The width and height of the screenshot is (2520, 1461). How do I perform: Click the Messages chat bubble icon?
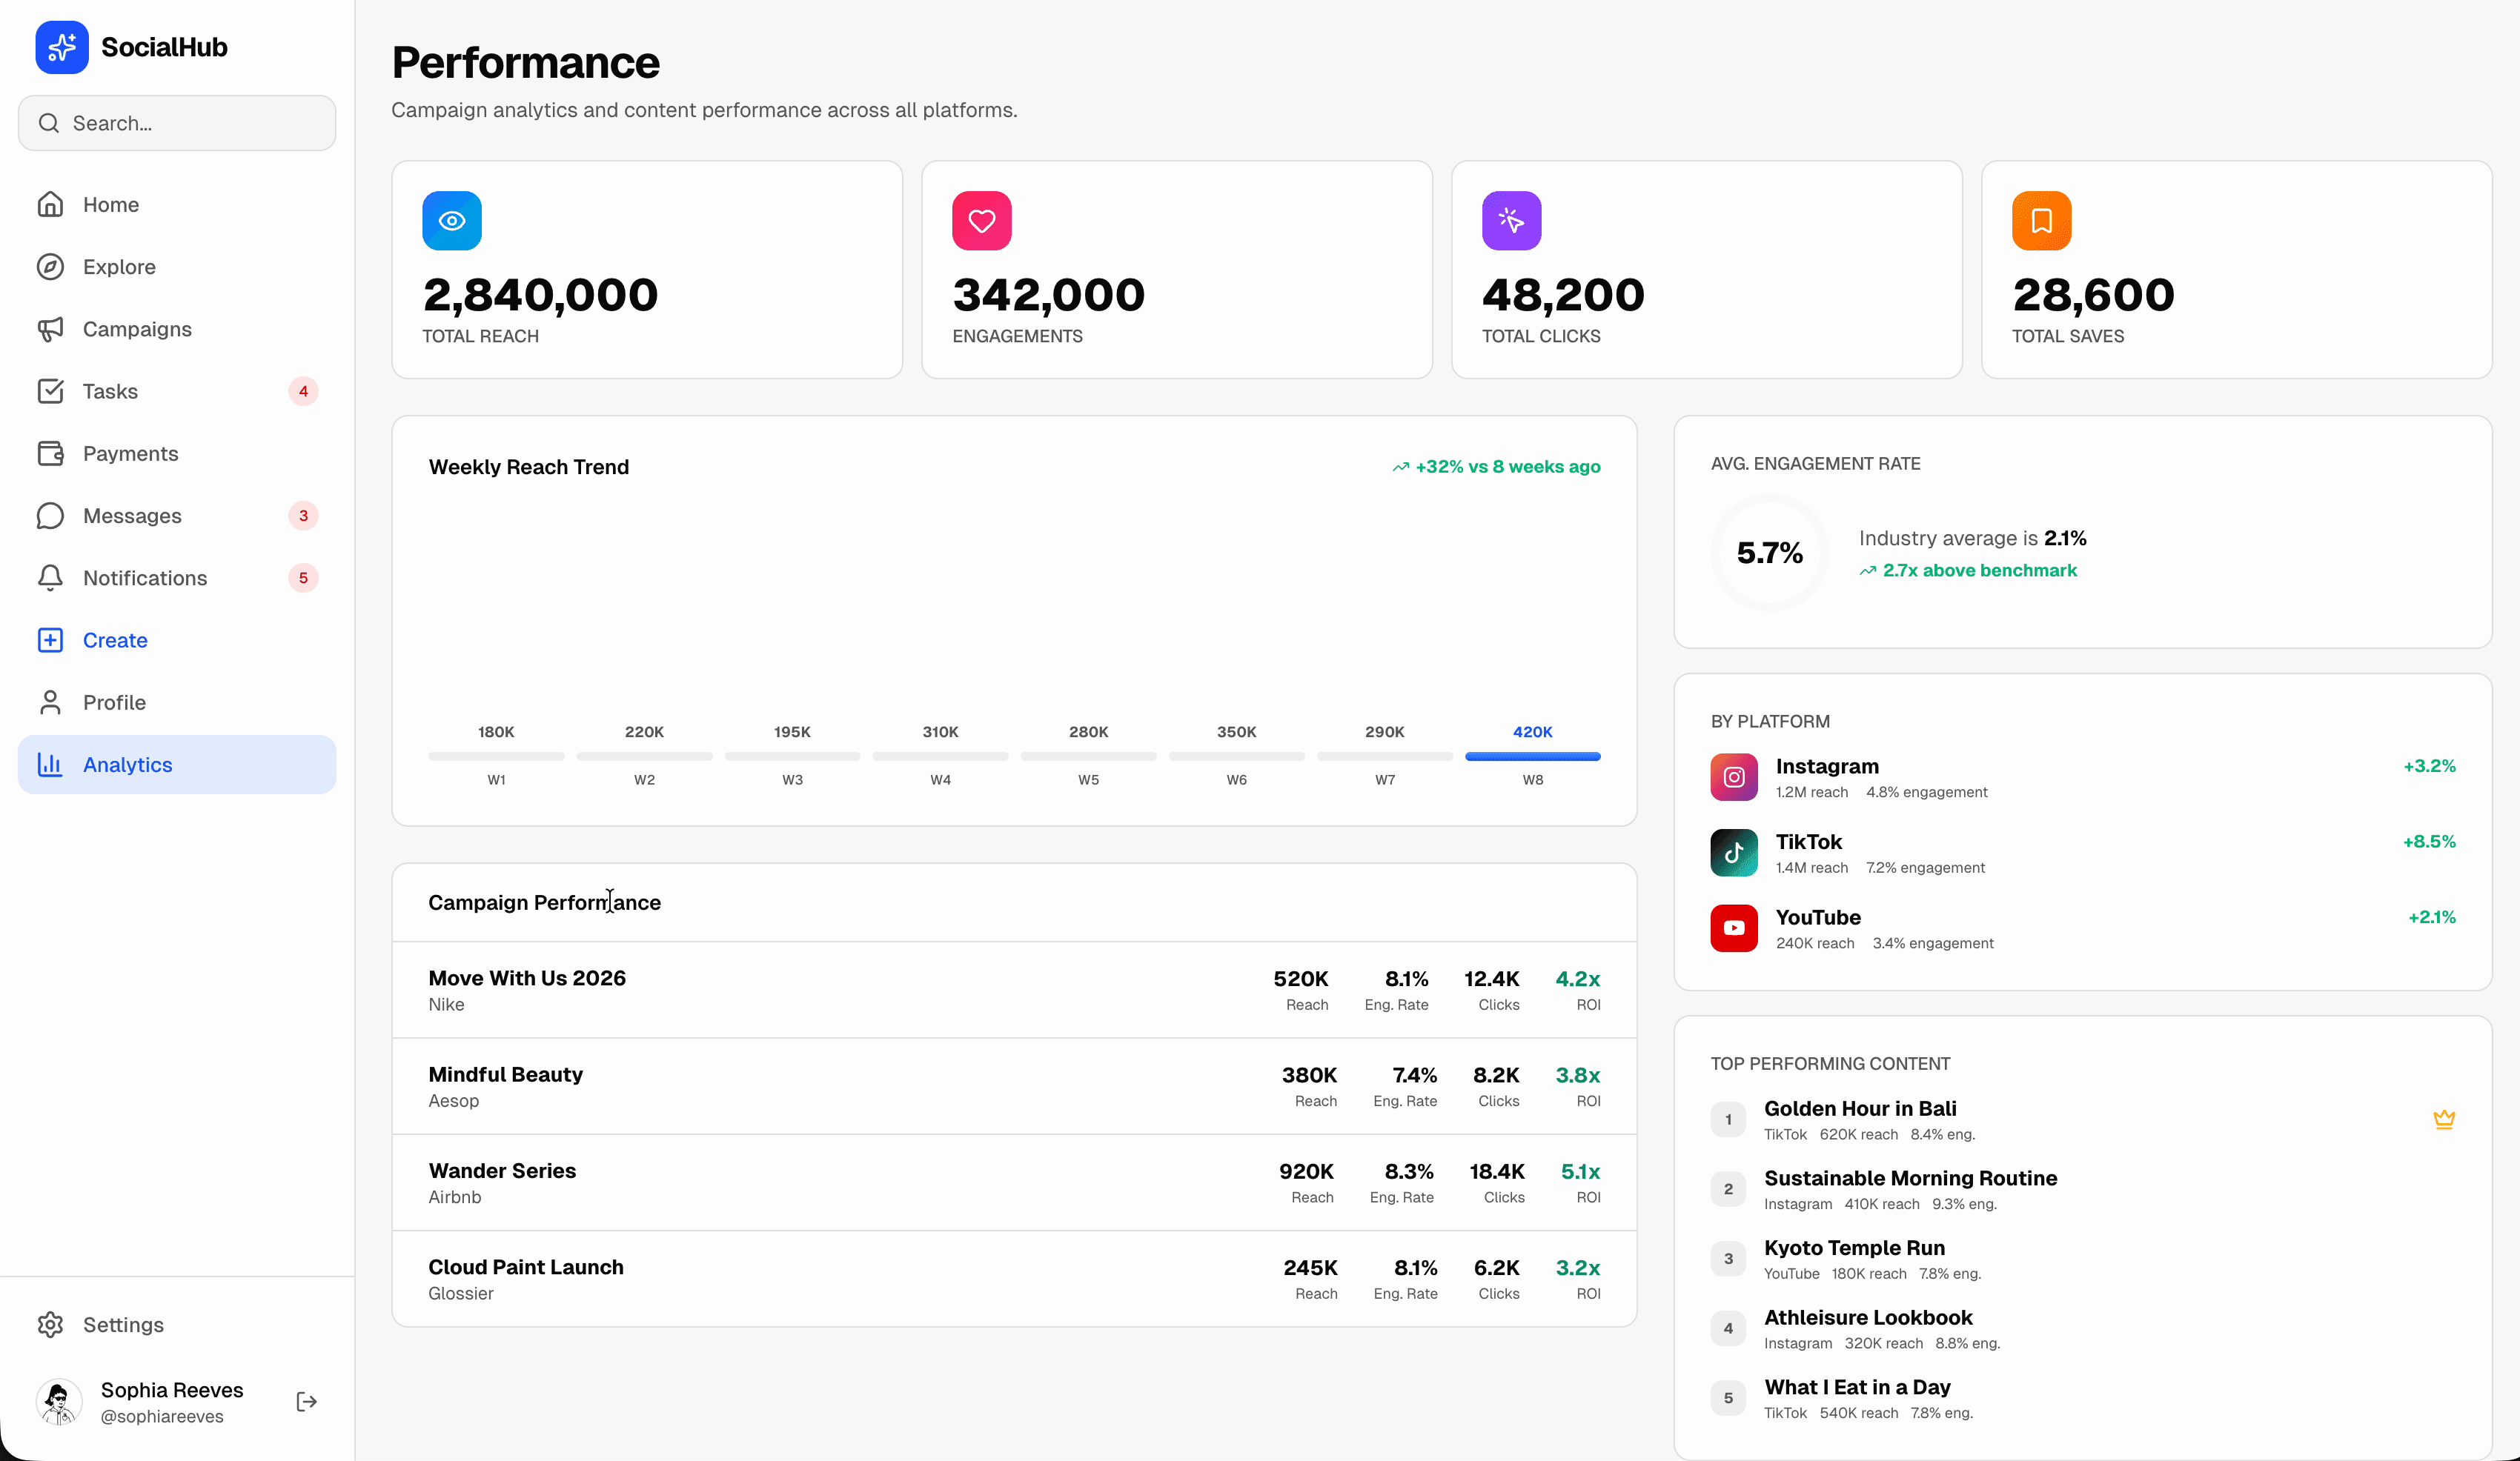point(51,516)
